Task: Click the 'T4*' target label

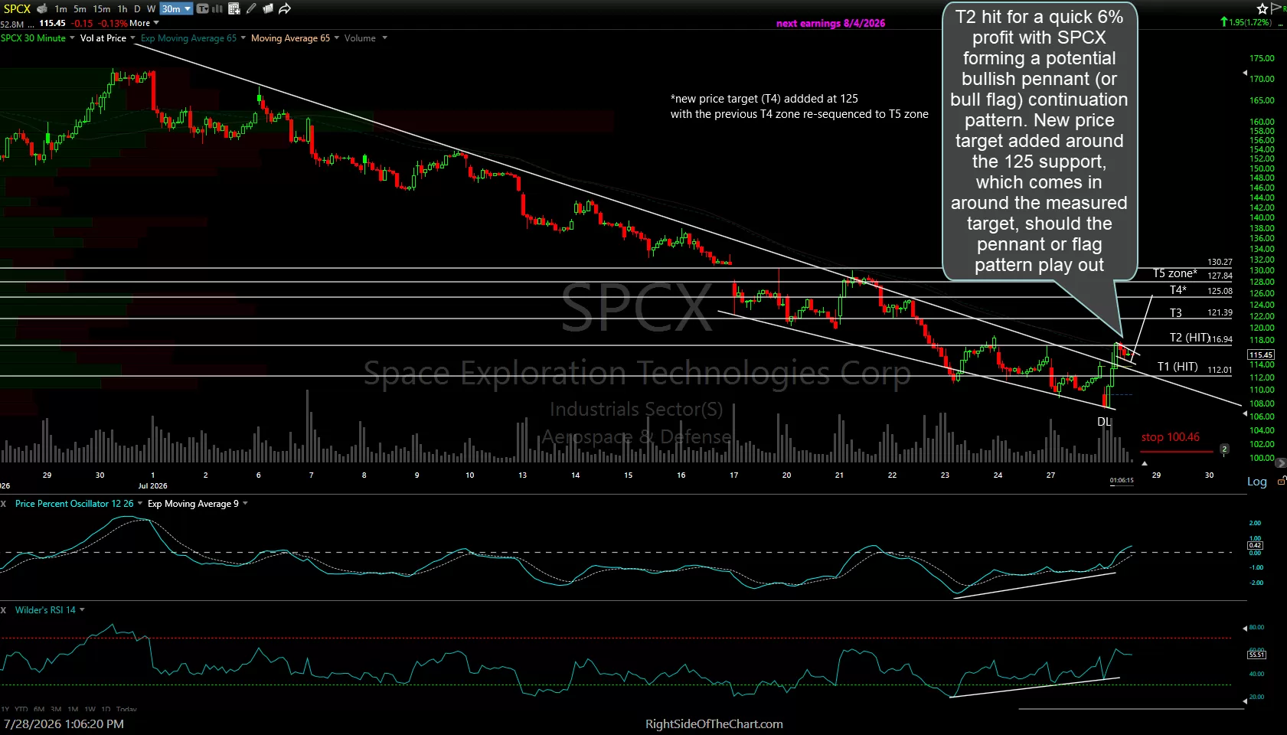Action: point(1178,290)
